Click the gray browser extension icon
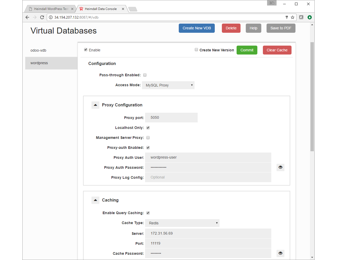The image size is (337, 260). coord(301,17)
